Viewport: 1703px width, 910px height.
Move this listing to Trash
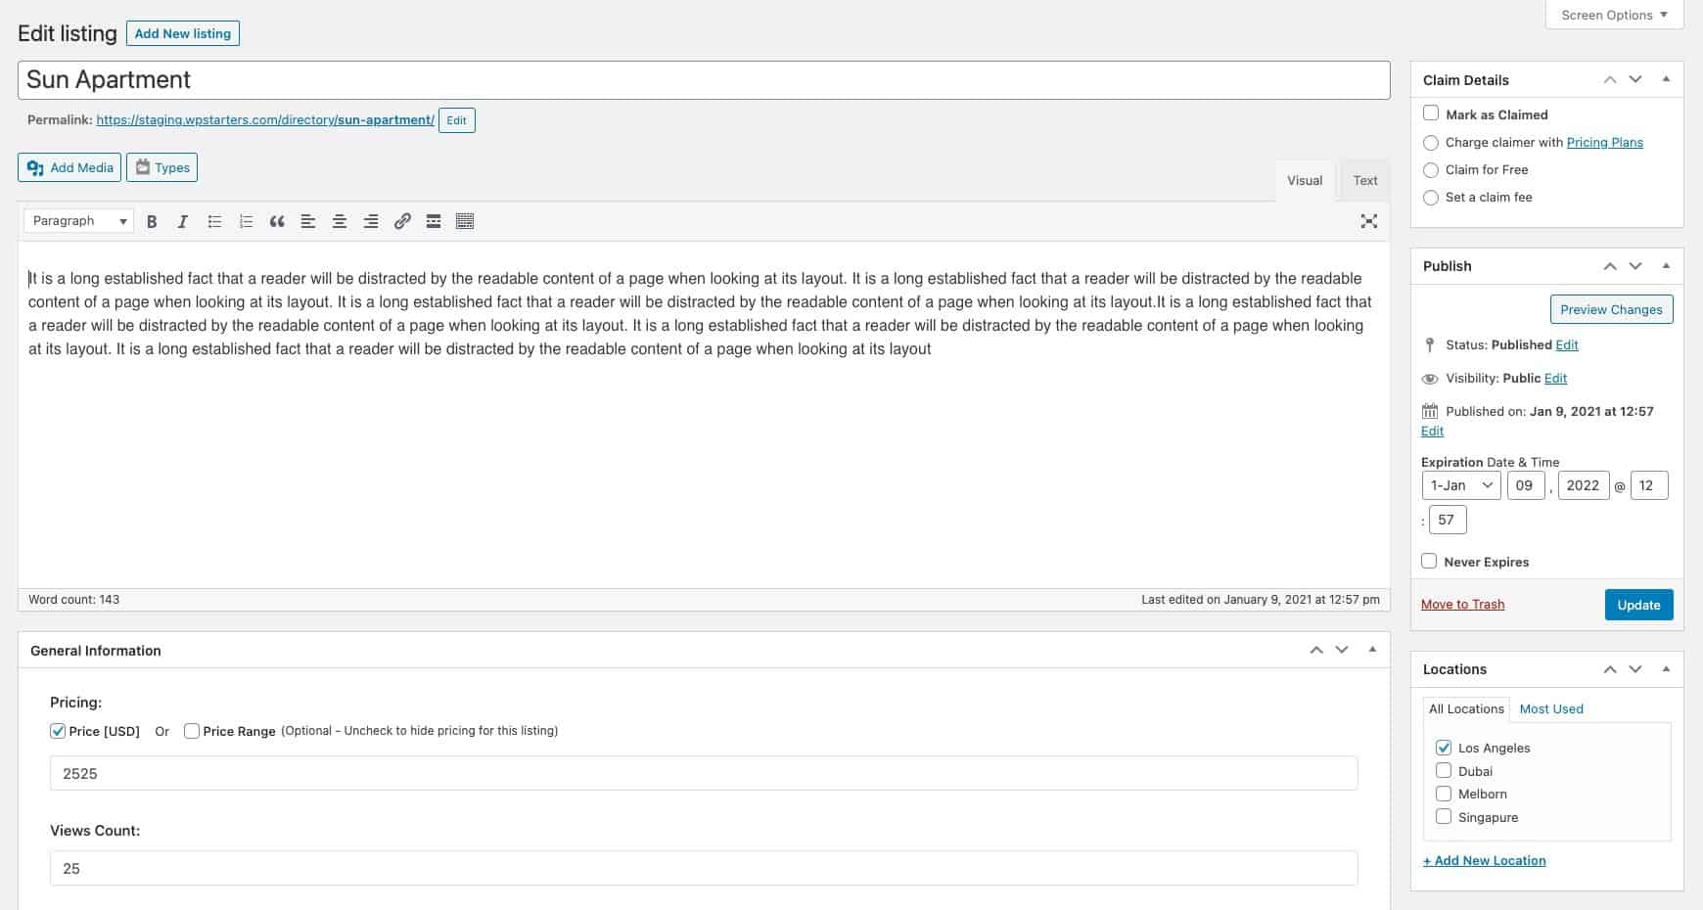click(x=1462, y=604)
